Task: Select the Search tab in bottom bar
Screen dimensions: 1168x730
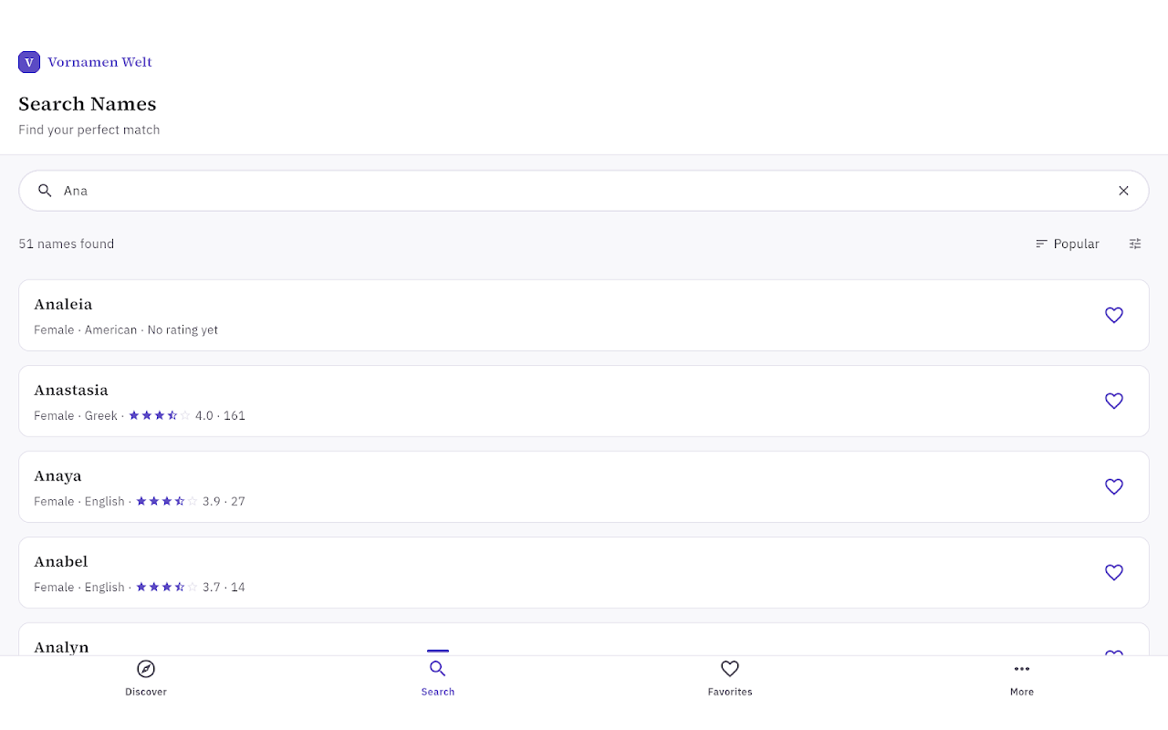Action: point(438,678)
